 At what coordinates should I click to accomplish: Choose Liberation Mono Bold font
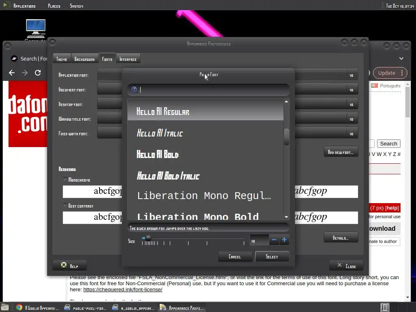205,215
